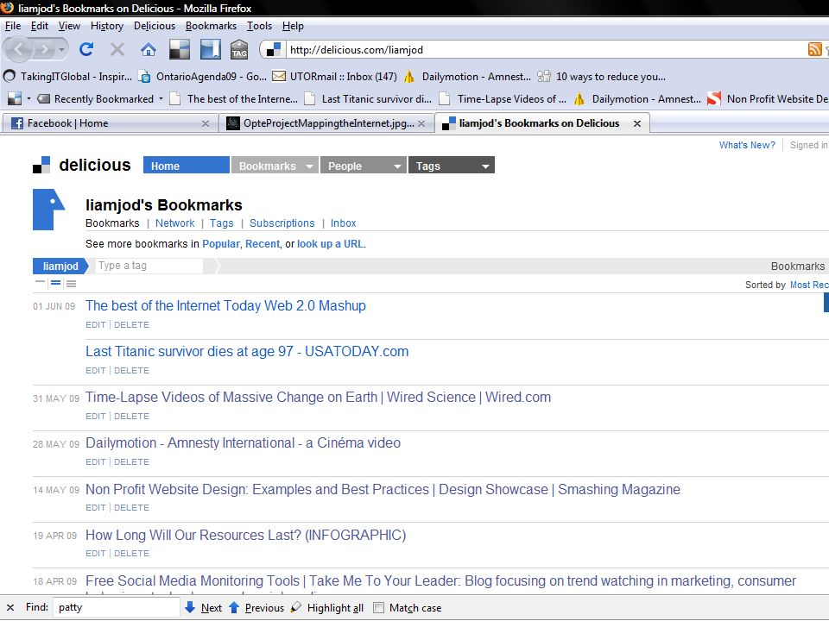
Task: Click the blue liamjod tag breadcrumb
Action: pyautogui.click(x=60, y=267)
